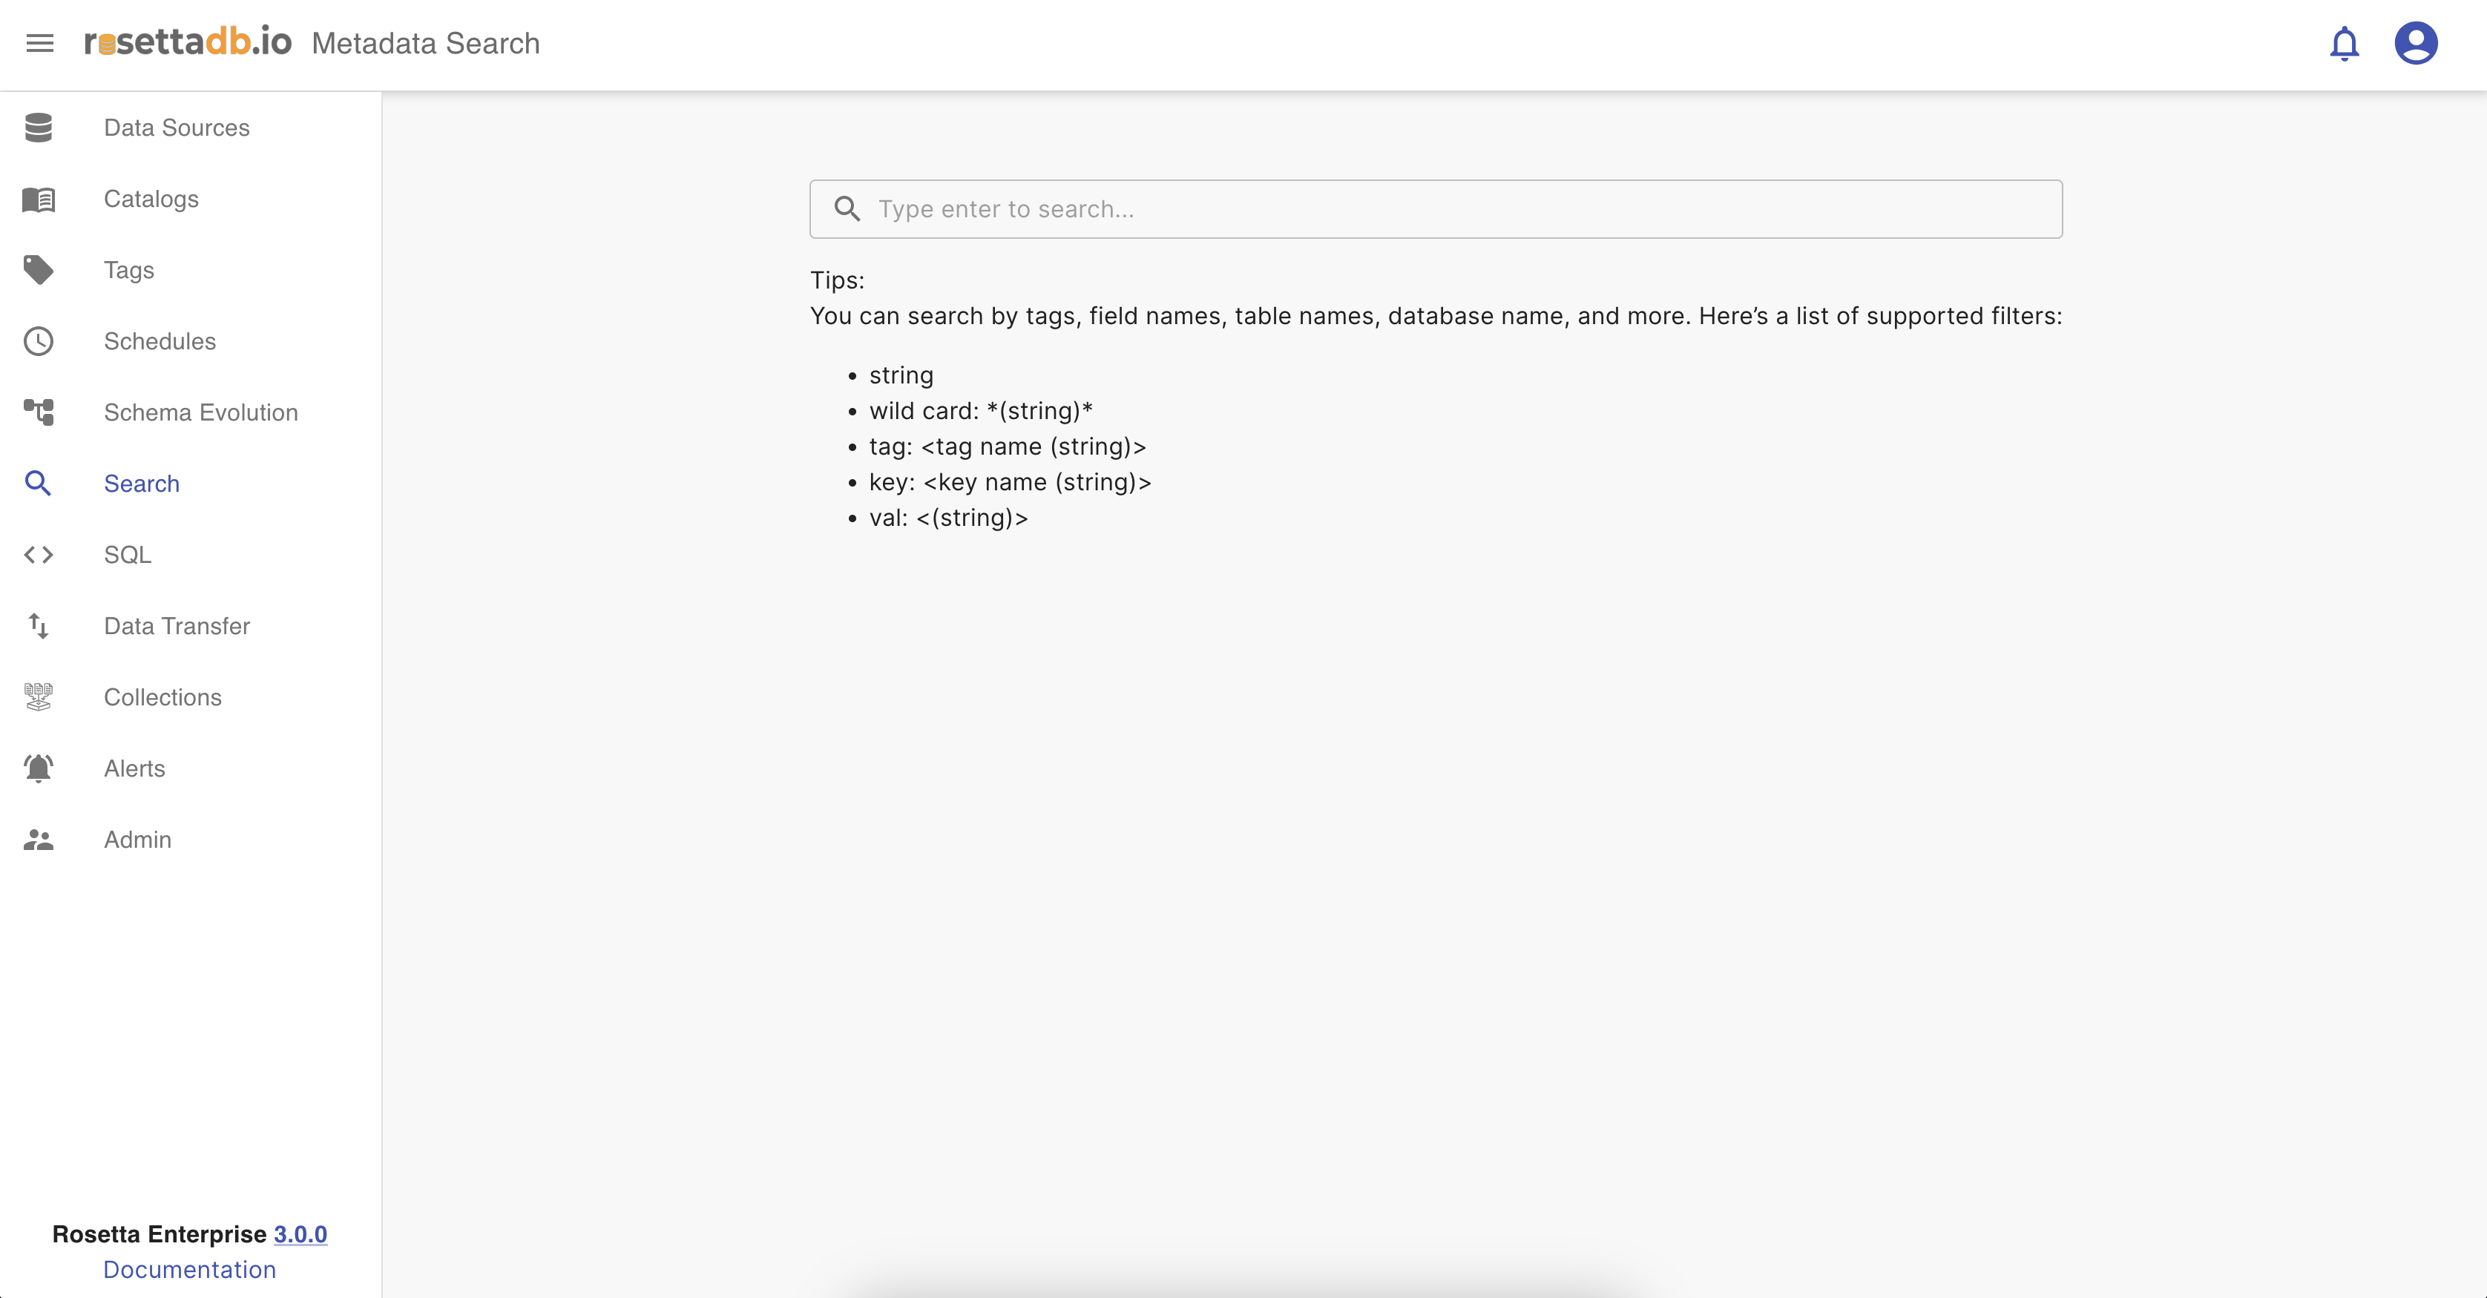Click the rosettadb.io logo
The image size is (2487, 1298).
[x=188, y=42]
